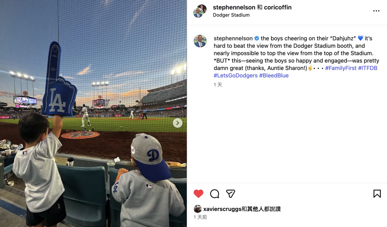Click the stadium photo of the boys
The image size is (387, 227).
tap(93, 113)
